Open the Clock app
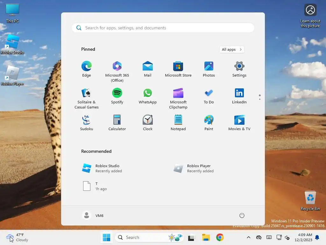 coord(148,123)
